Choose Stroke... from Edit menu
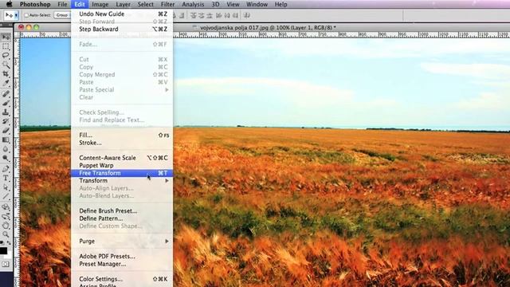The width and height of the screenshot is (510, 287). coord(122,143)
